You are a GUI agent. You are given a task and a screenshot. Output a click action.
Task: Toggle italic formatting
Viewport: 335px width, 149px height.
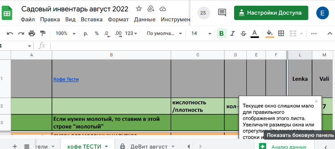pyautogui.click(x=232, y=33)
